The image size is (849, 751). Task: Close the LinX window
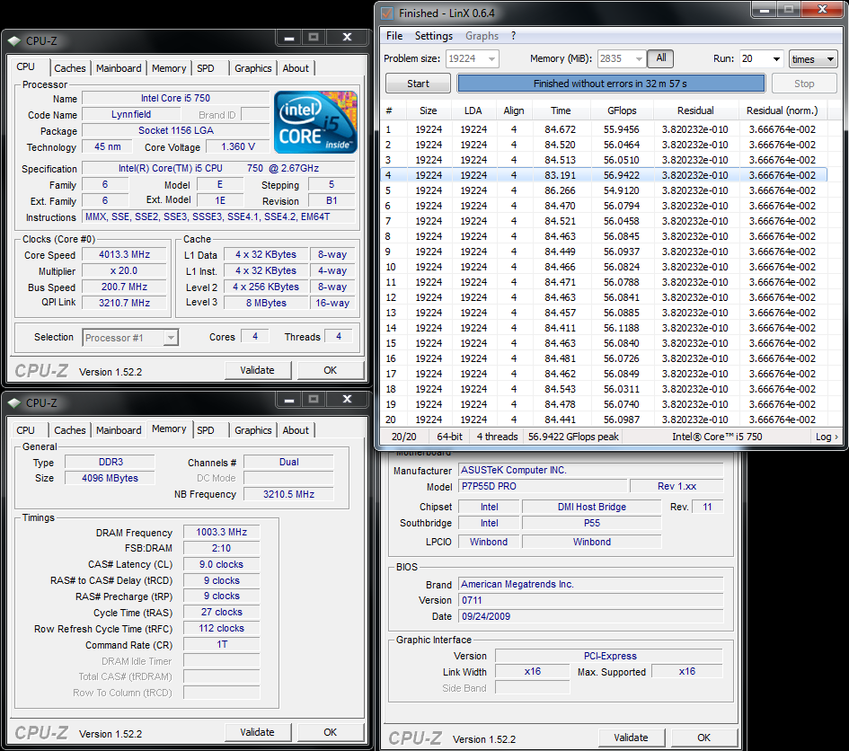point(822,9)
